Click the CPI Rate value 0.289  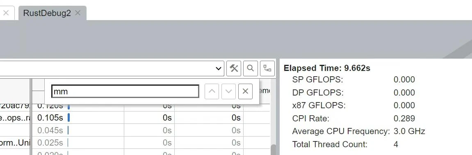(404, 118)
